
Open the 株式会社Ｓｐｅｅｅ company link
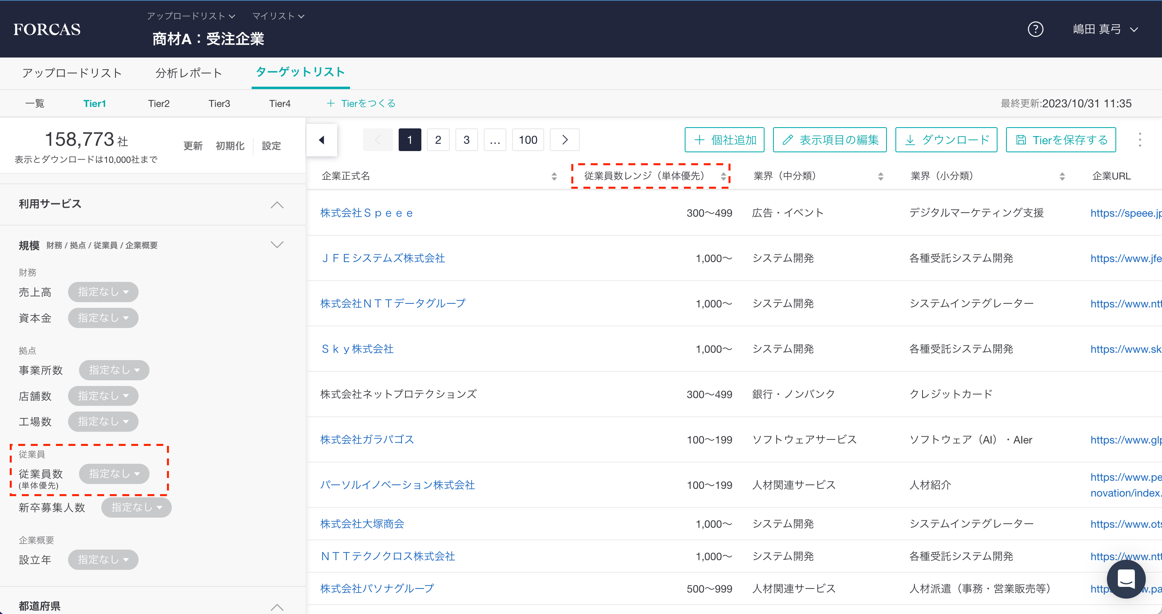[x=366, y=213]
